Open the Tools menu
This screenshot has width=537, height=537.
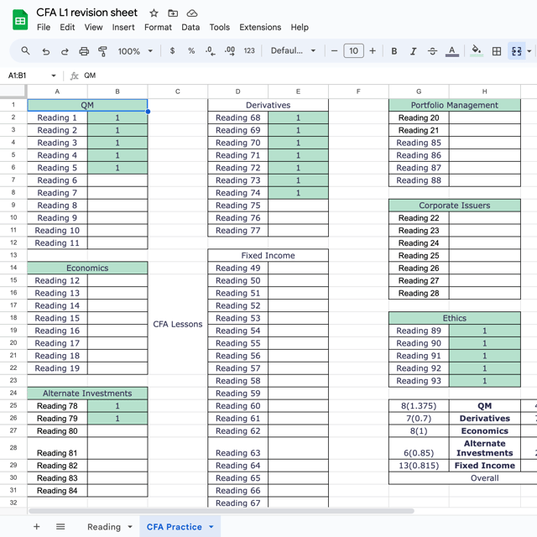[220, 28]
